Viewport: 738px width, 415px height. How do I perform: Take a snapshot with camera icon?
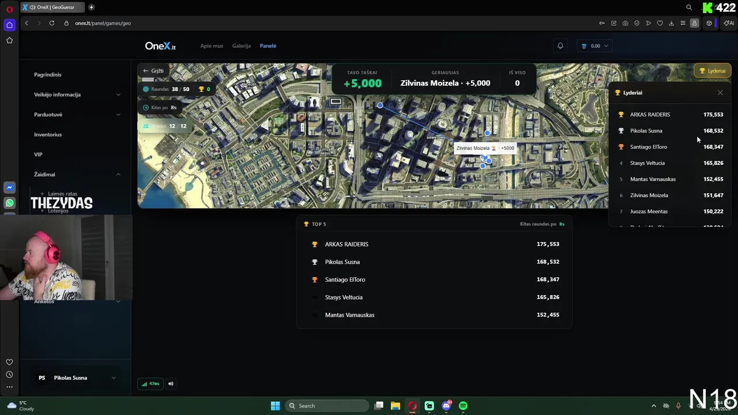pyautogui.click(x=625, y=23)
